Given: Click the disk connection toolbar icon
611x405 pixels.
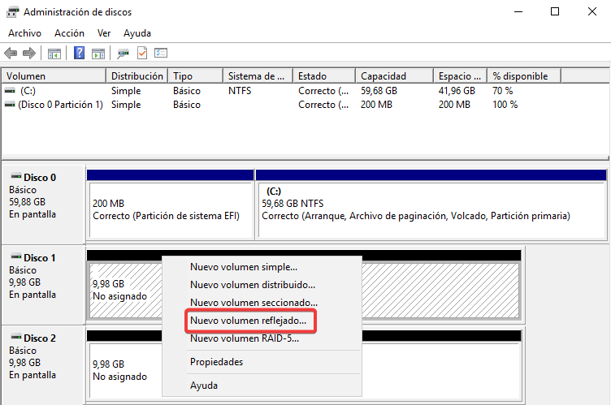Looking at the screenshot, I should (123, 54).
